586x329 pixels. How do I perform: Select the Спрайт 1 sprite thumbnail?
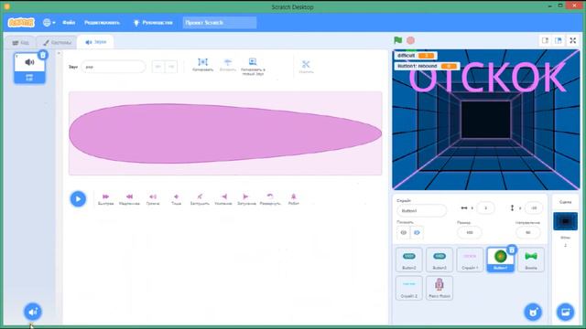pyautogui.click(x=470, y=260)
